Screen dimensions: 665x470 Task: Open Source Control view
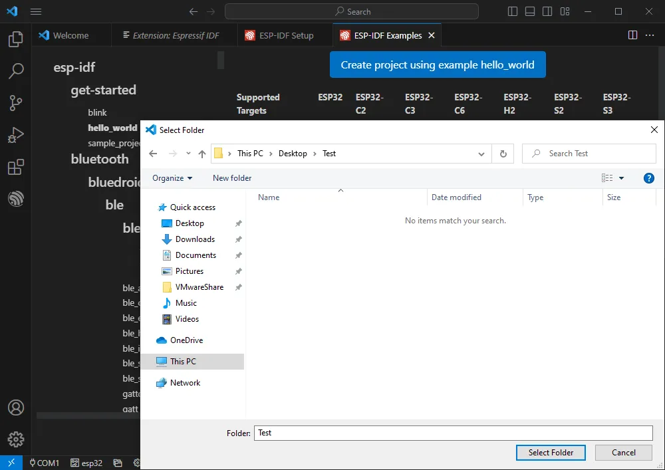15,103
